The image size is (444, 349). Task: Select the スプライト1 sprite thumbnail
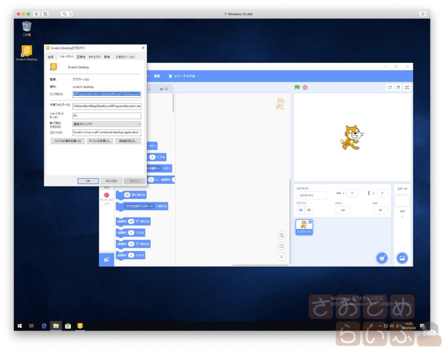click(x=304, y=227)
